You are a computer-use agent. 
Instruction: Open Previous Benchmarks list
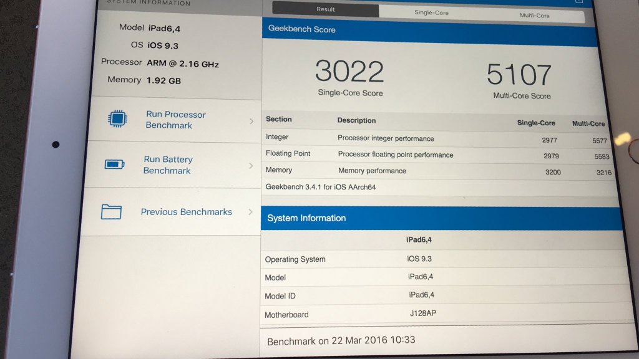click(x=186, y=212)
